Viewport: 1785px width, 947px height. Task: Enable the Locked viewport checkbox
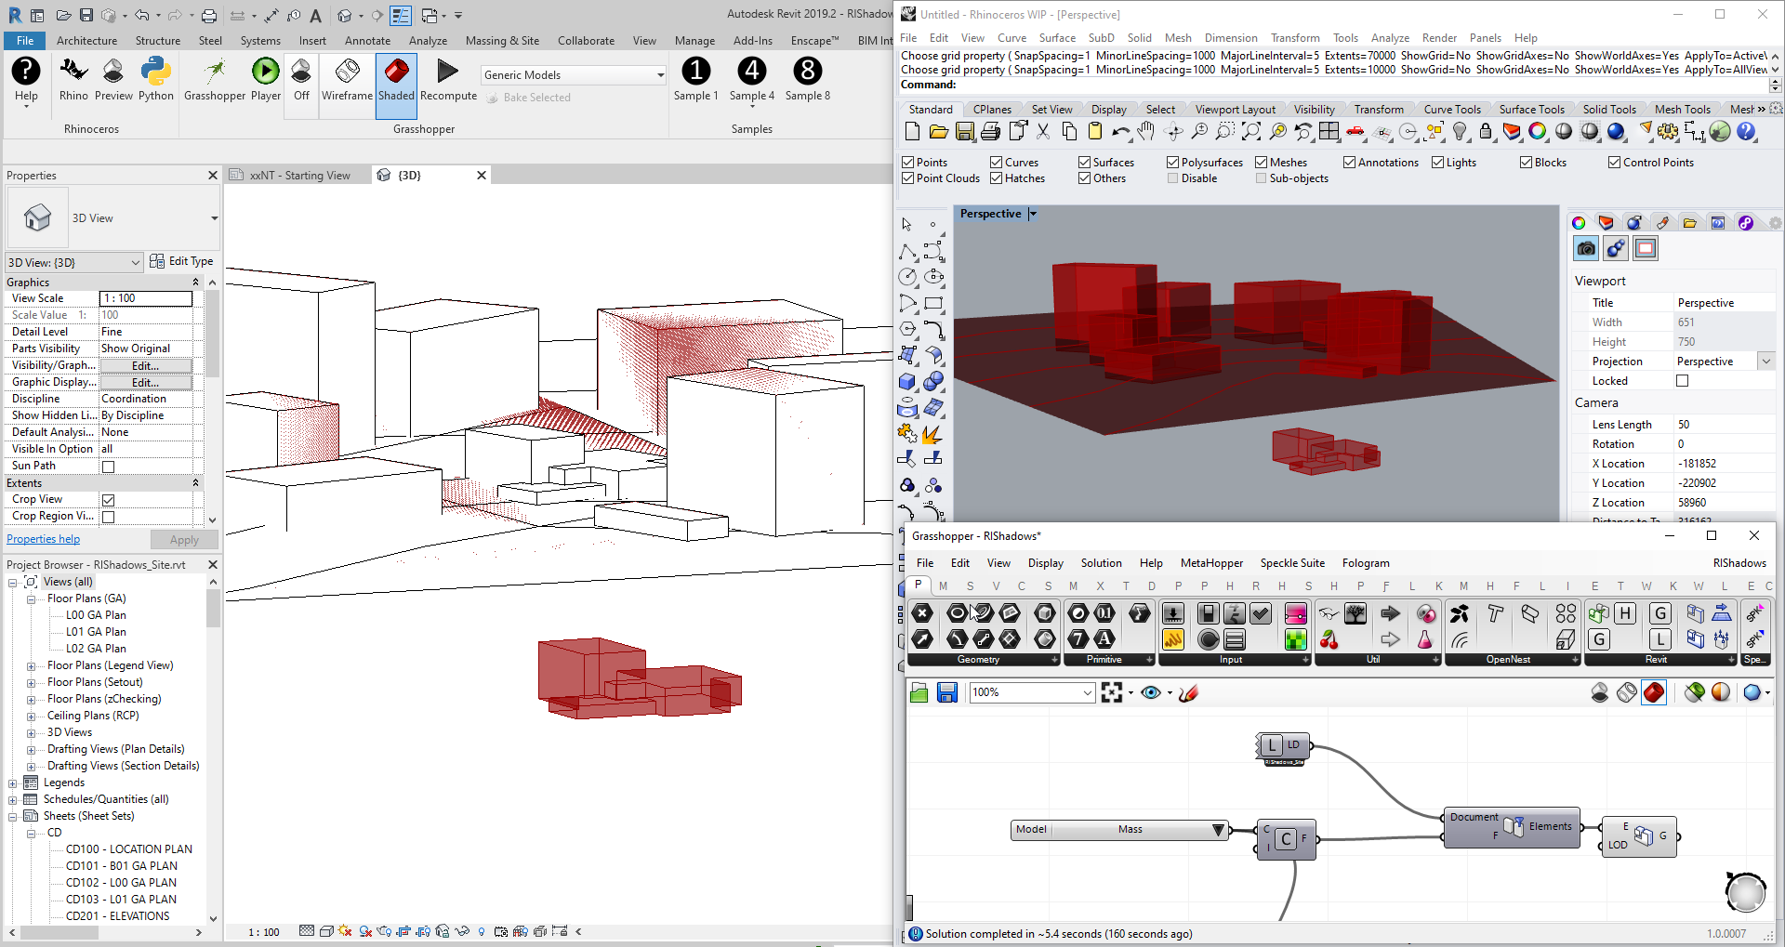click(x=1682, y=381)
